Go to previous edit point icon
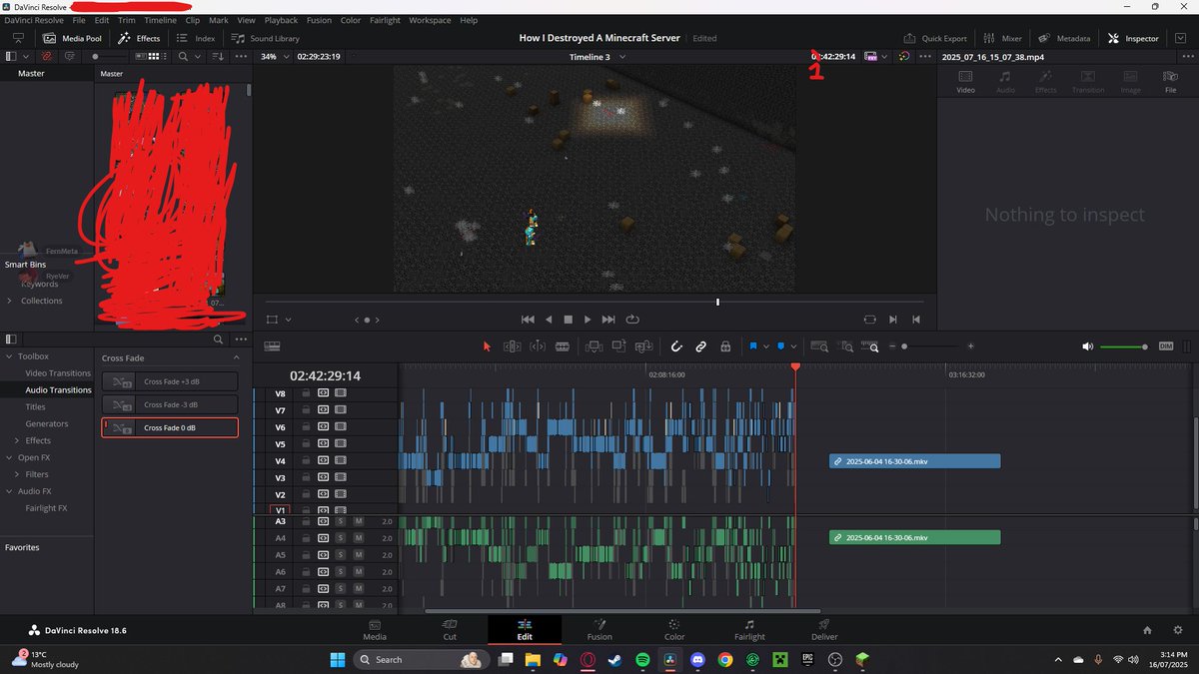1199x674 pixels. (x=916, y=320)
